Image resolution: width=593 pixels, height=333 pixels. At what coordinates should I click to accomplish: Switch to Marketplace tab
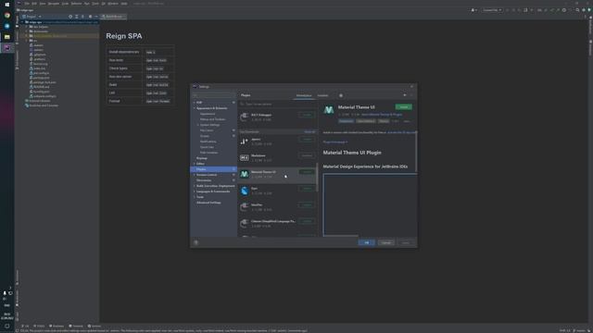pos(304,95)
